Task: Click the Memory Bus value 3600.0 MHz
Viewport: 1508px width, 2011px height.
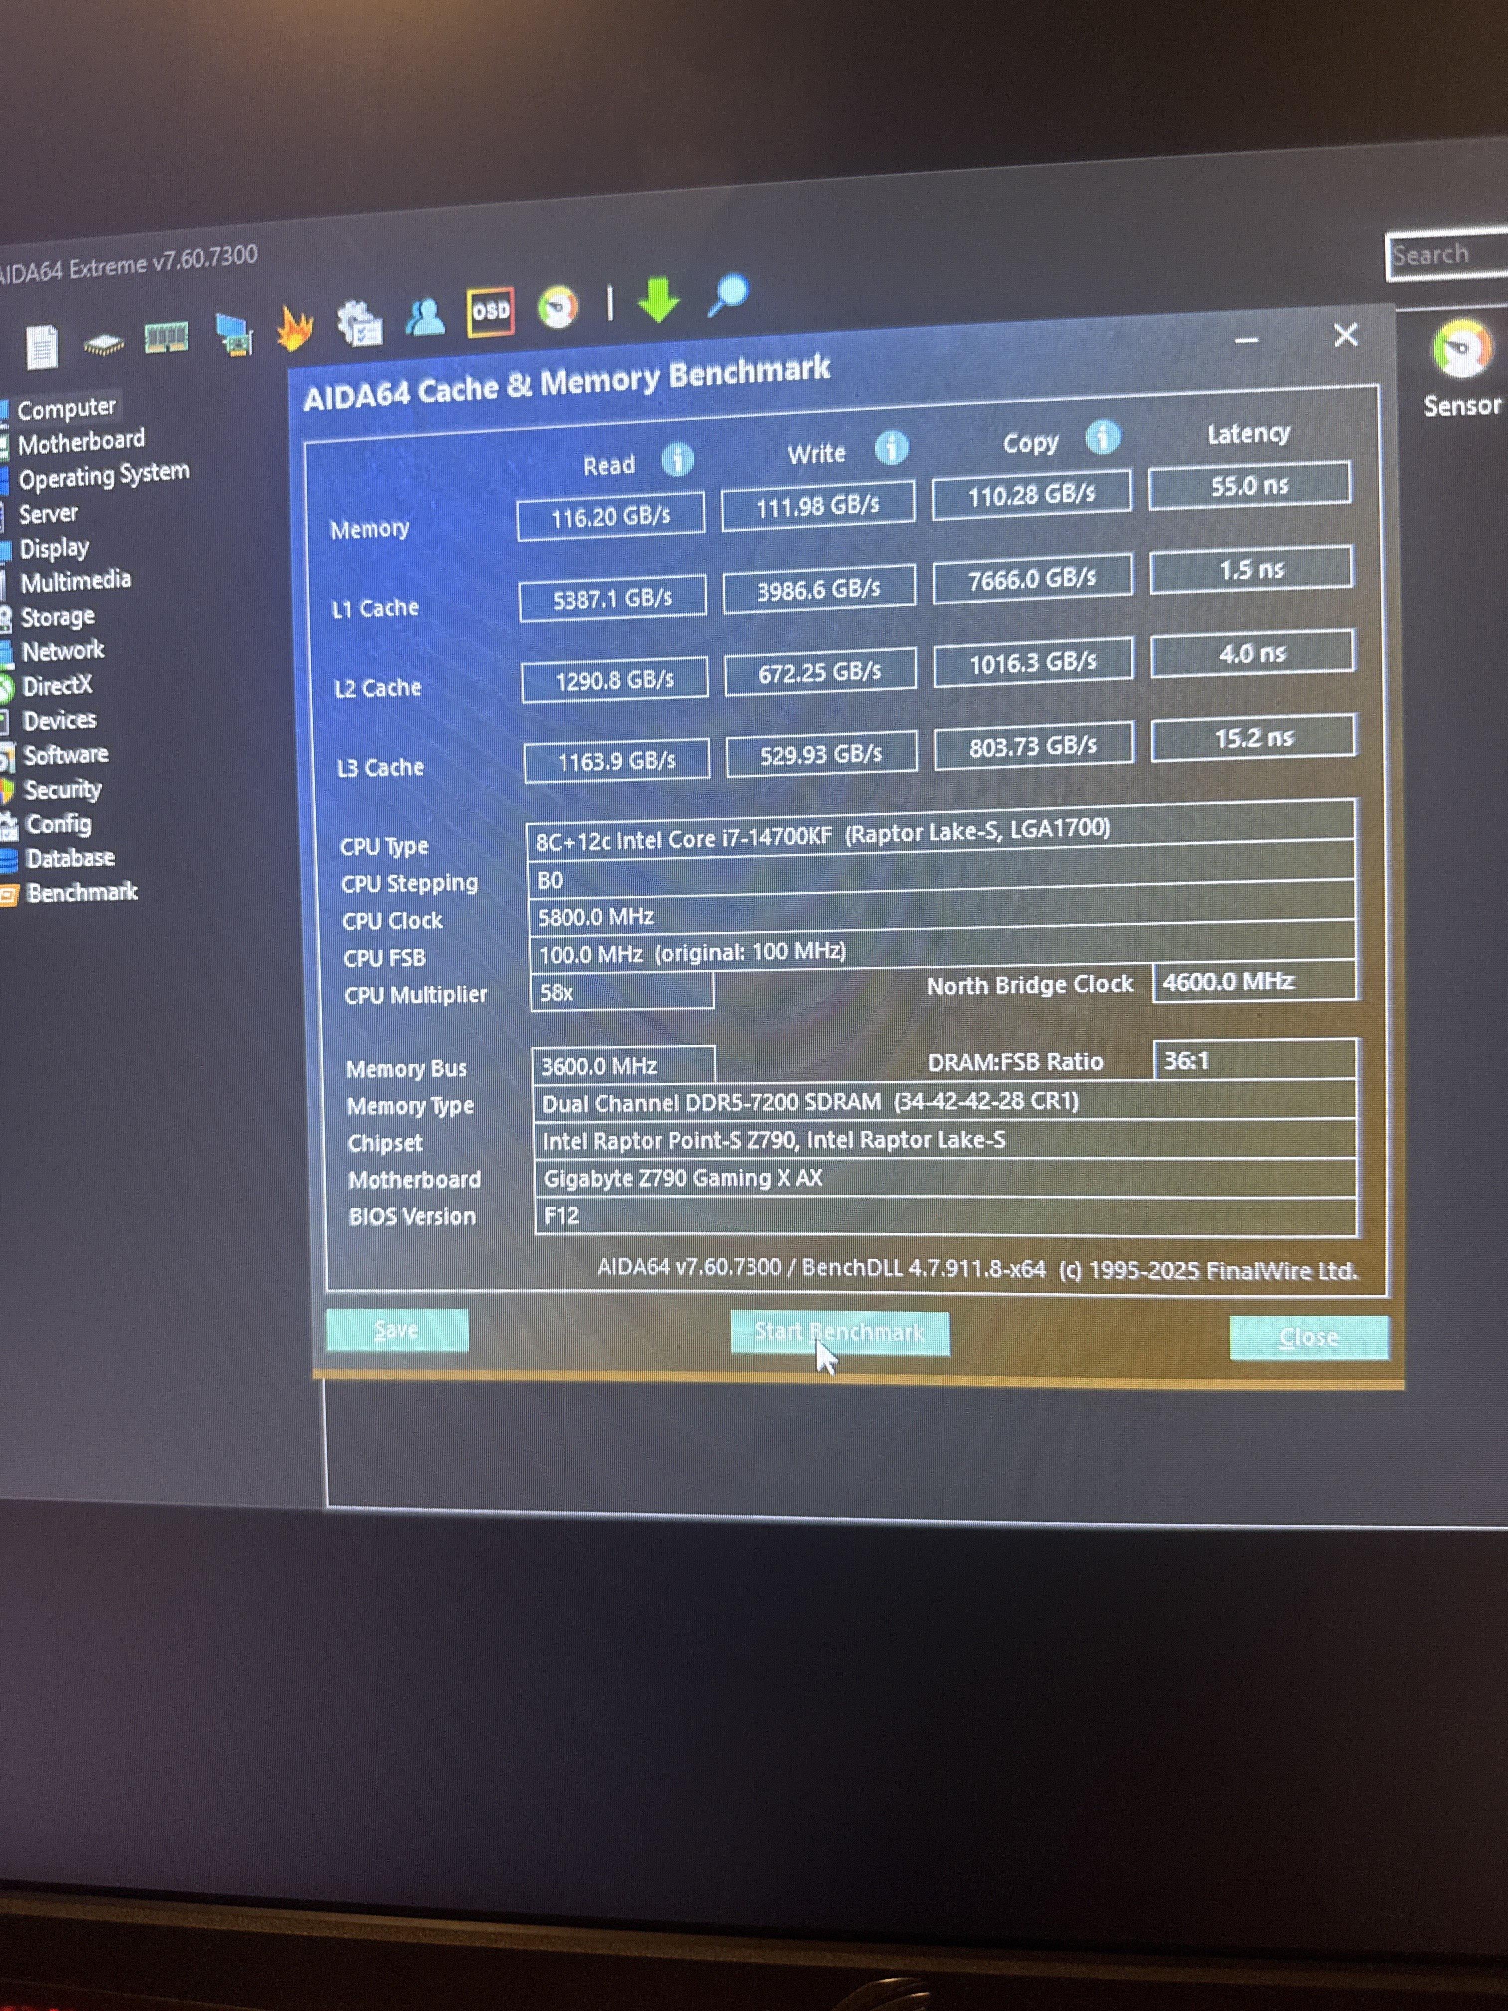Action: 623,1064
